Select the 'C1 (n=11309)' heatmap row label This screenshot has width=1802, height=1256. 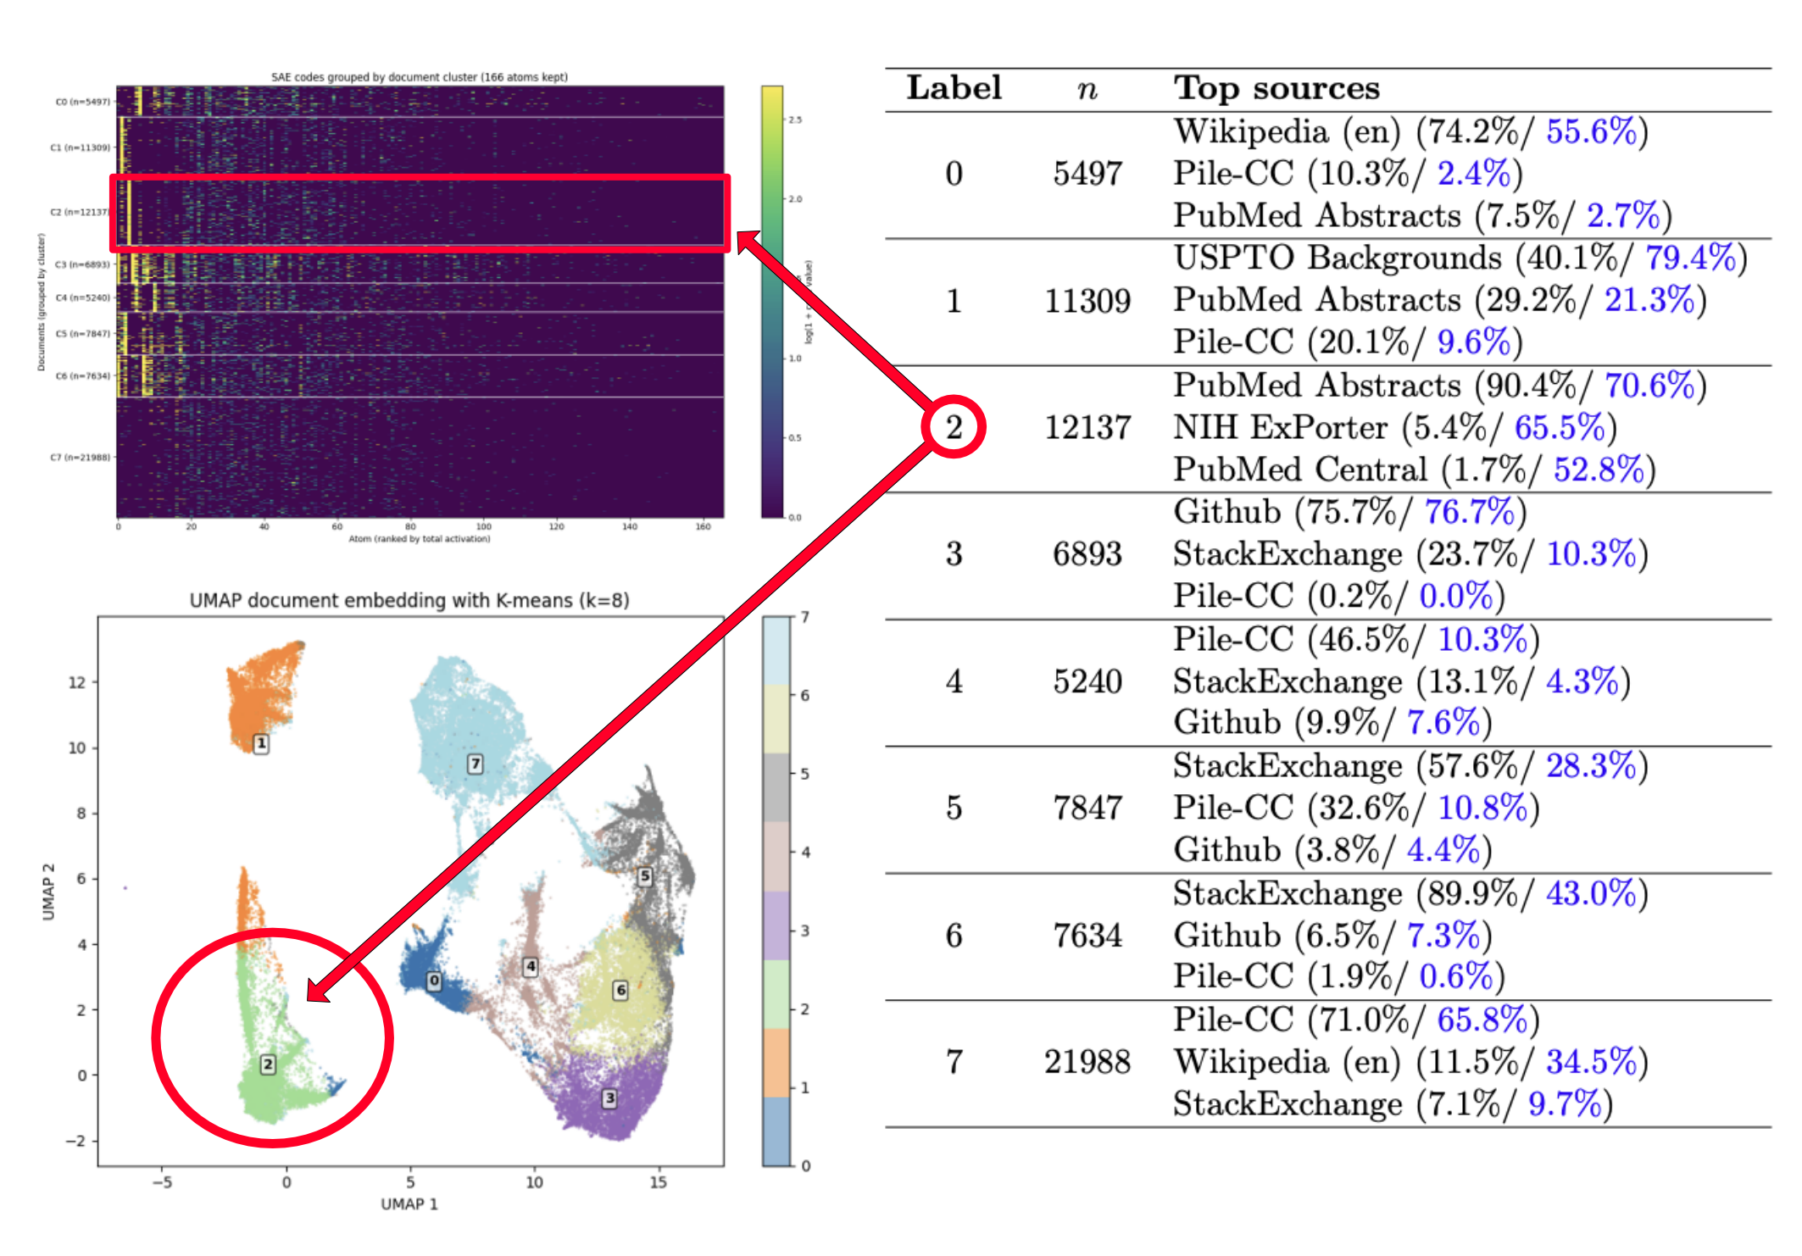(81, 147)
